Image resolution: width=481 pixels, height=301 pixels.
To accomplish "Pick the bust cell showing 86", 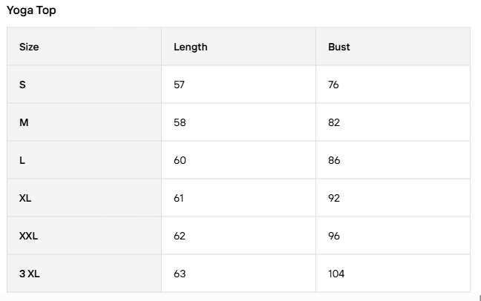I will point(333,160).
